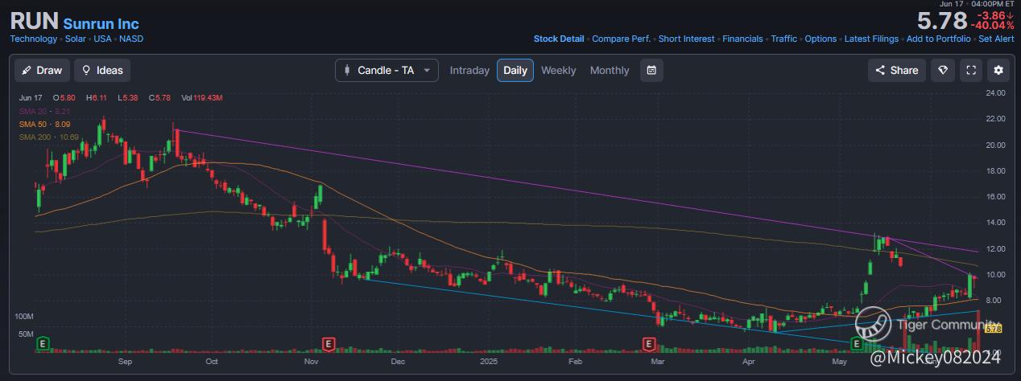Viewport: 1021px width, 381px height.
Task: Click the 24.00 price axis label
Action: [x=996, y=93]
